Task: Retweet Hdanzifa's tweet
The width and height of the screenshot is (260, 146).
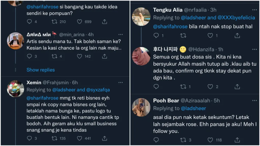Action: click(x=183, y=87)
